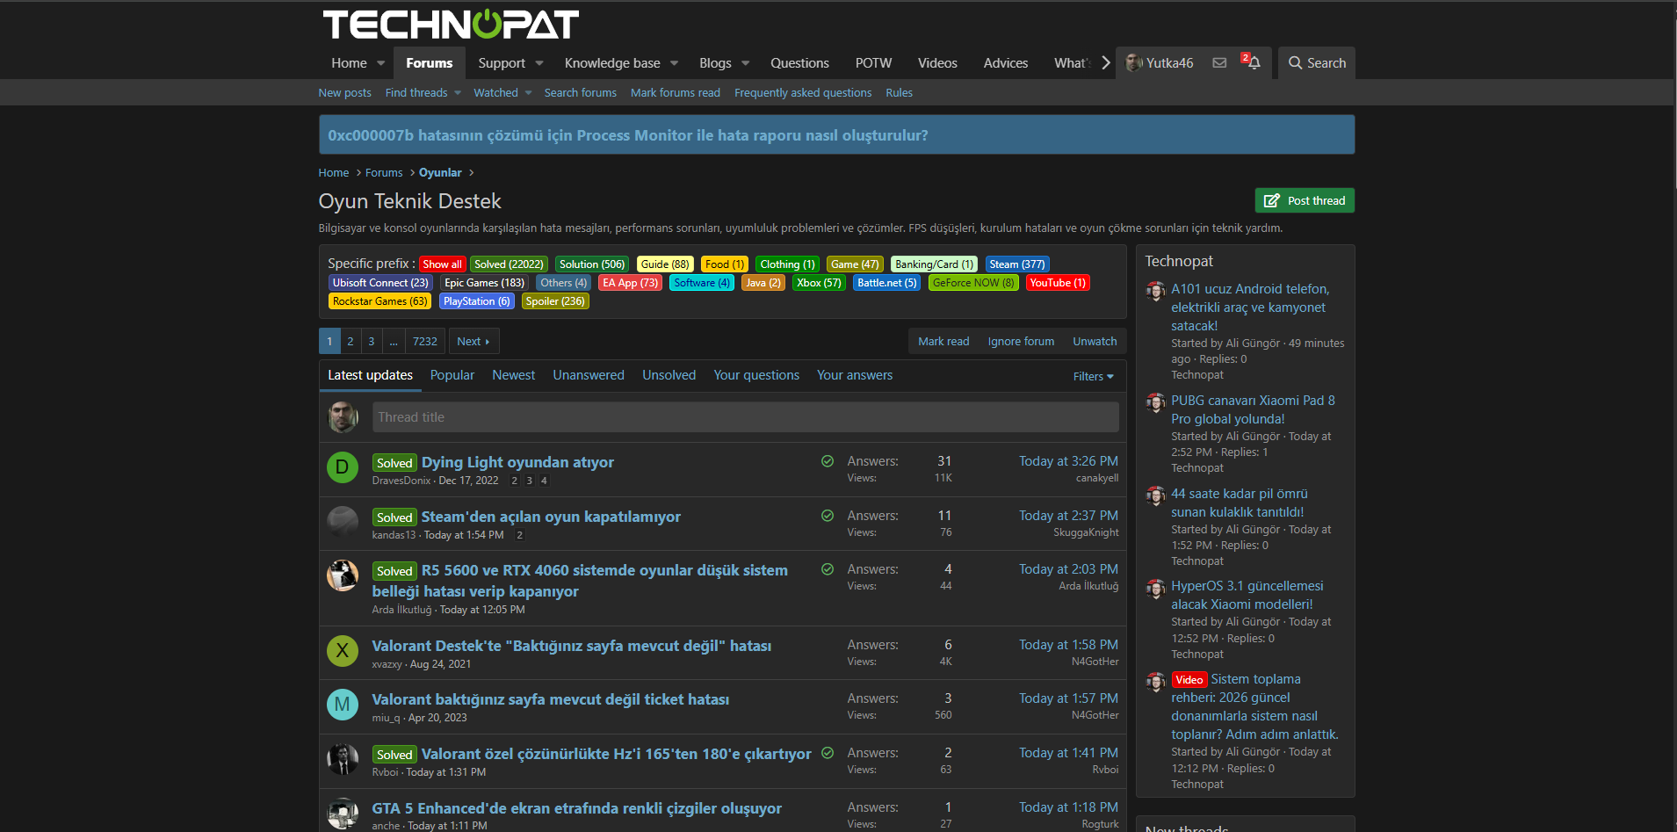Screen dimensions: 1677x832
Task: Open Rvboi's avatar in thread list
Action: click(x=343, y=759)
